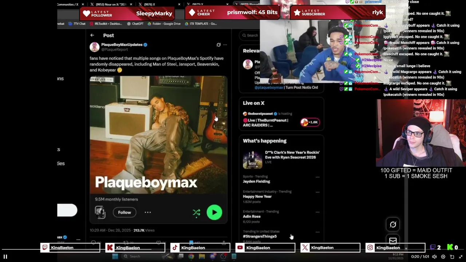Open more options for Adin Ross trend
The image size is (466, 262).
point(317,212)
